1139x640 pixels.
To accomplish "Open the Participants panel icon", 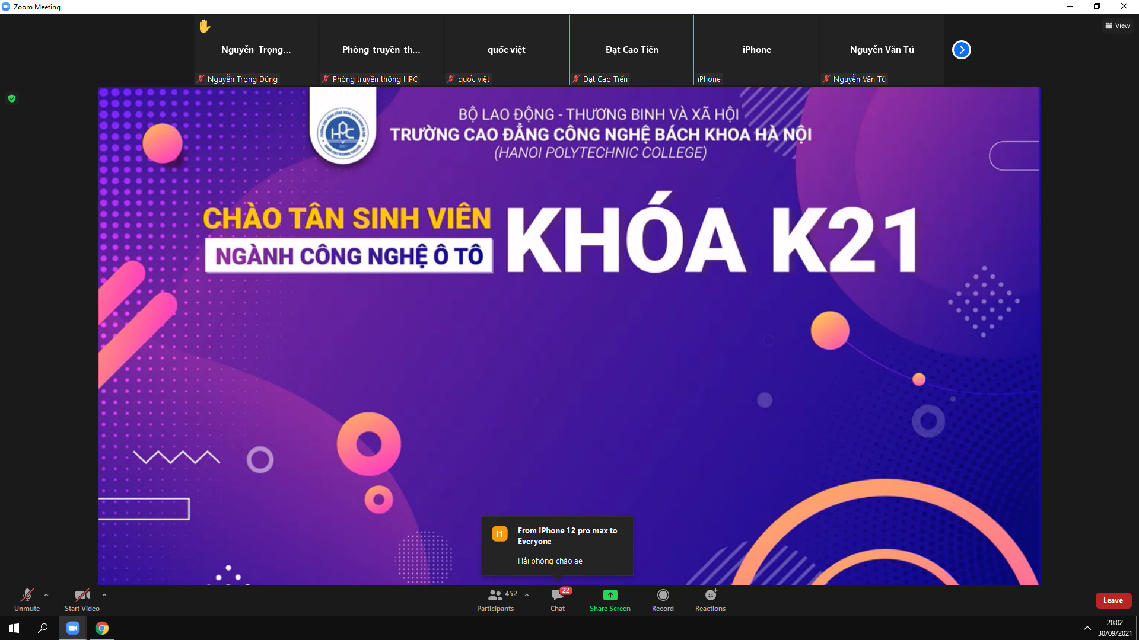I will 495,595.
